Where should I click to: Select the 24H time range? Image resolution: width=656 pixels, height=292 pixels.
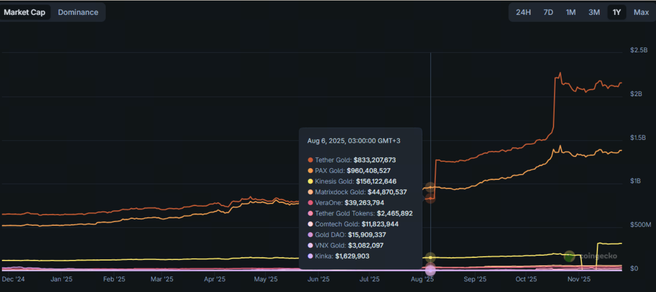[x=523, y=12]
